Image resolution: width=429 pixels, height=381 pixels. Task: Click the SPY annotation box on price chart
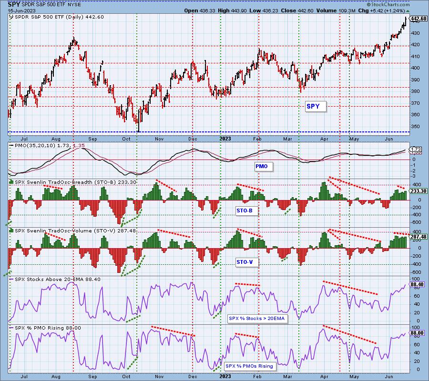point(316,106)
